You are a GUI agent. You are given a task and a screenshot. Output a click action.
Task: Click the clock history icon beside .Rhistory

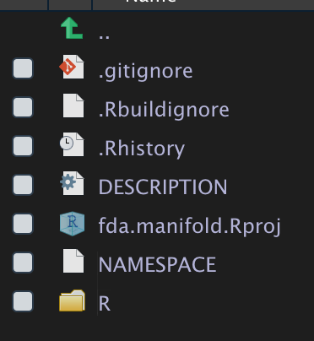pyautogui.click(x=72, y=144)
